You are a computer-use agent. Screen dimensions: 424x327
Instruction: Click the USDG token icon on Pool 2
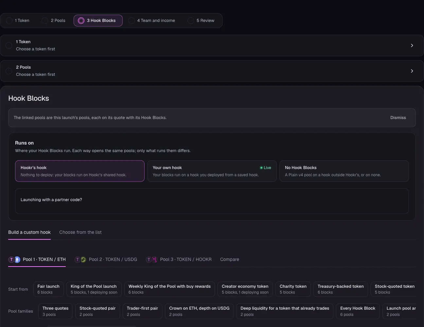[83, 260]
